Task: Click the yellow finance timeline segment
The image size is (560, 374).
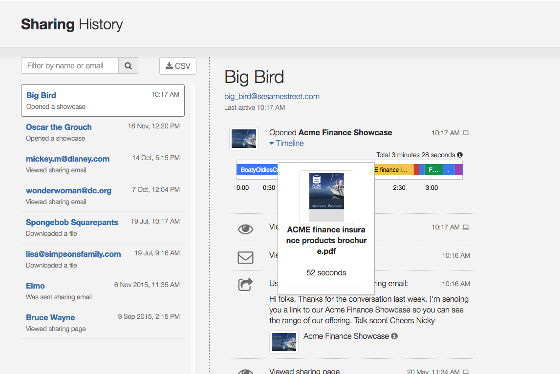Action: click(x=394, y=169)
